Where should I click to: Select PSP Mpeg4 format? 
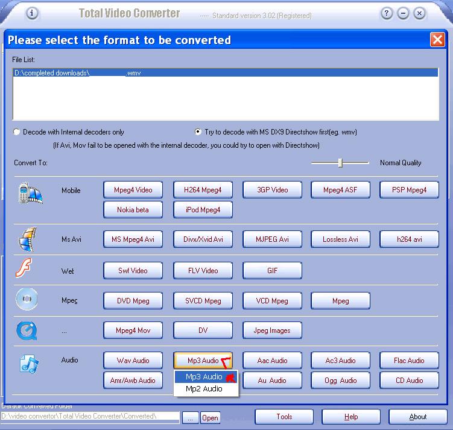(x=409, y=190)
